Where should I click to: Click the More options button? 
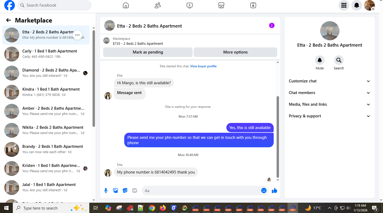[235, 52]
